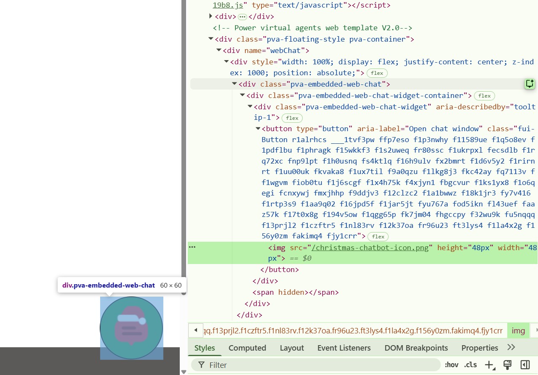The height and width of the screenshot is (375, 538).
Task: Collapse the webChat div node
Action: click(219, 50)
